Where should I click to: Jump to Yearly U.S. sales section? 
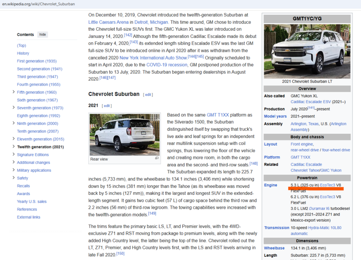click(32, 201)
